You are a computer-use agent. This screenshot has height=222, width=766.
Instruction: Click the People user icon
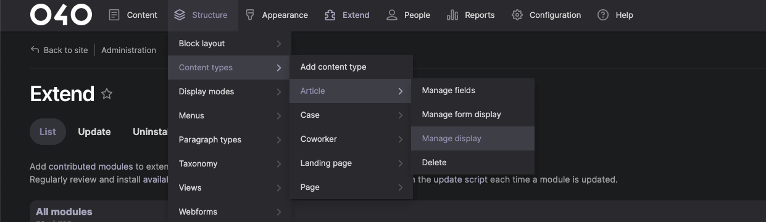click(x=392, y=15)
